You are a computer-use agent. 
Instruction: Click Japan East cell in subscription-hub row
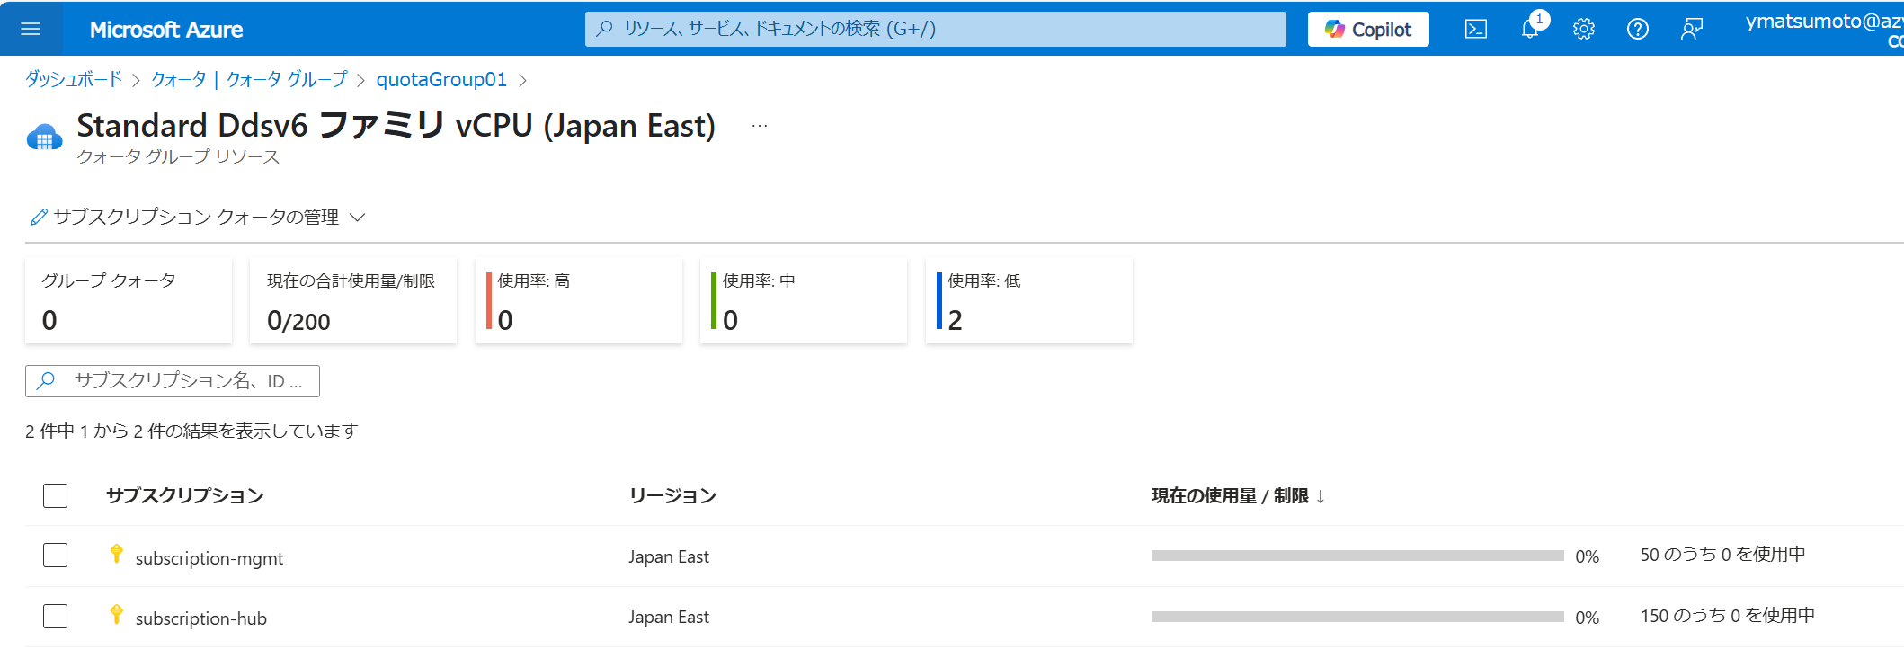click(669, 617)
